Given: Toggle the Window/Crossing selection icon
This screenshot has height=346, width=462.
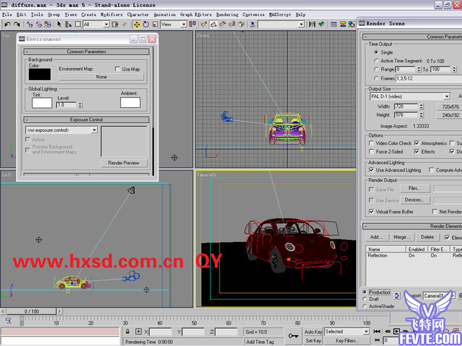Looking at the screenshot, I should click(x=115, y=24).
